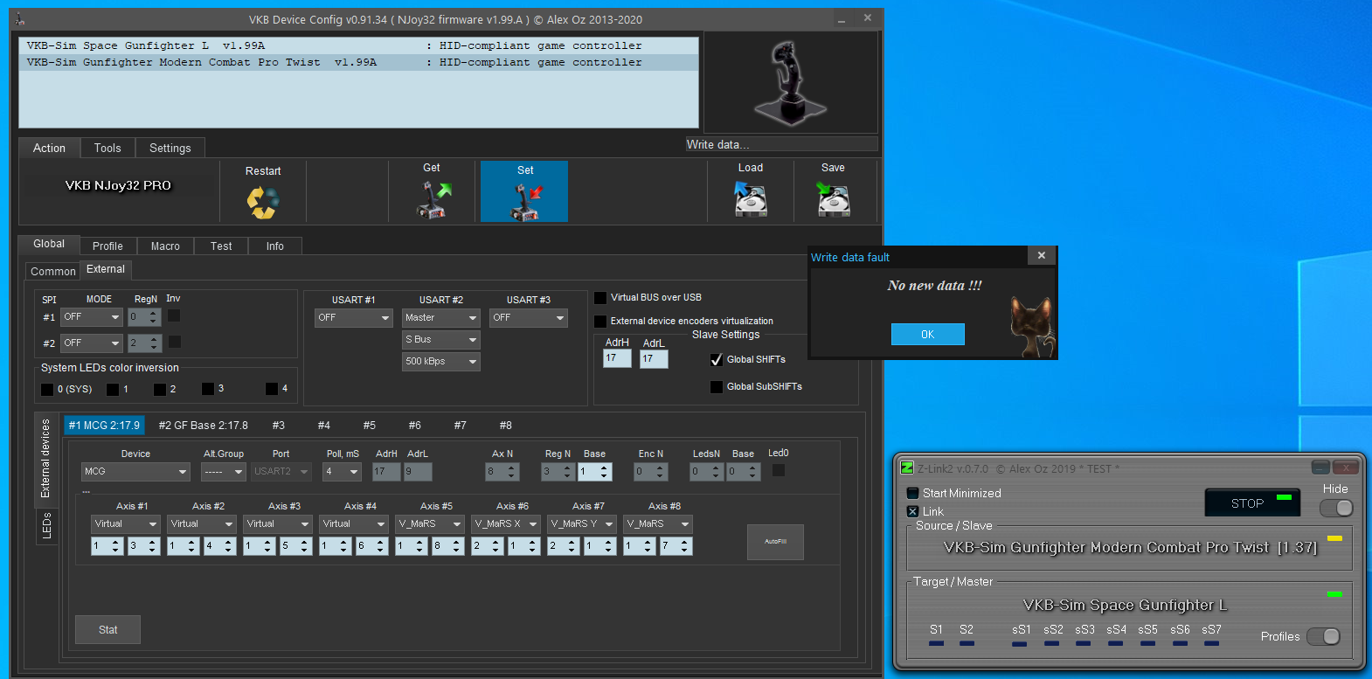Enable Virtual BUS over USB checkbox
Screen dimensions: 1372x679
point(600,298)
